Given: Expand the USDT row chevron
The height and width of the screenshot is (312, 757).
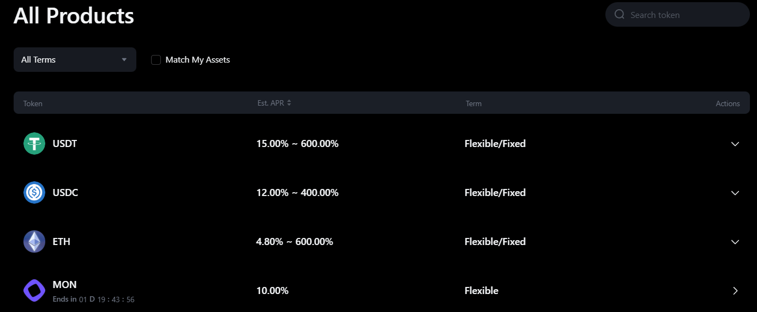Looking at the screenshot, I should pyautogui.click(x=735, y=144).
